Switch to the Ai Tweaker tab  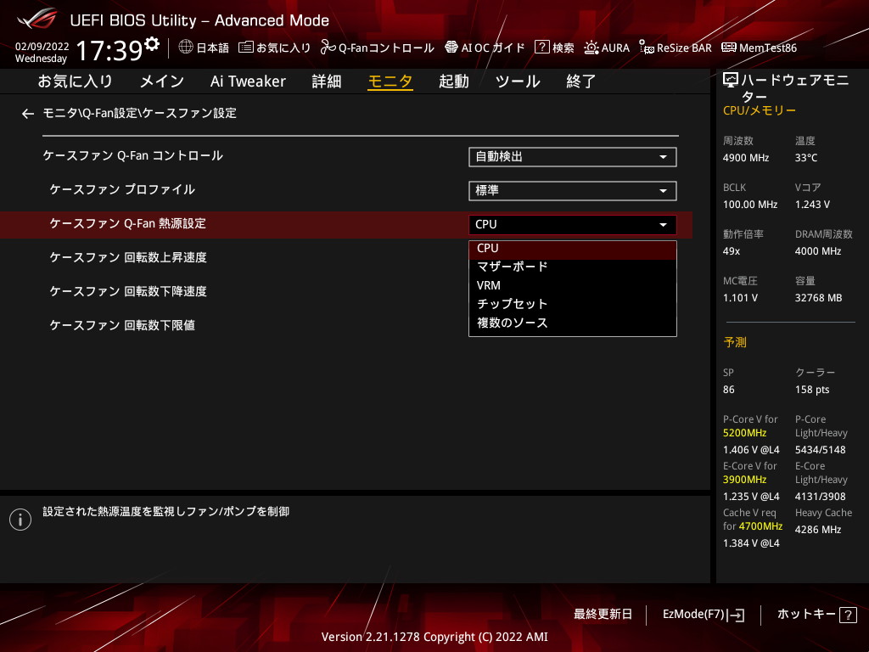pyautogui.click(x=248, y=81)
